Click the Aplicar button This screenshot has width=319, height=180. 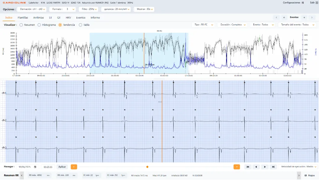(62, 167)
